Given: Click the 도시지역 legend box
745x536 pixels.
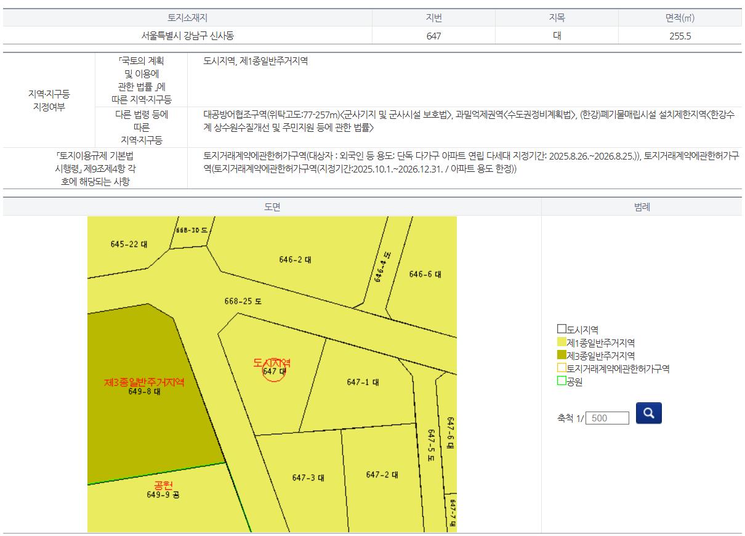Looking at the screenshot, I should 562,329.
